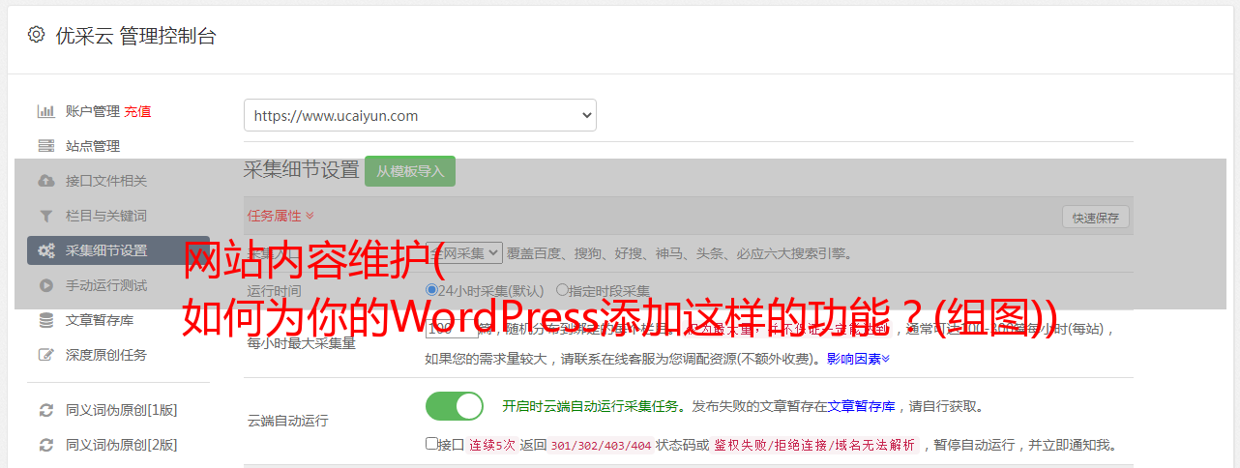Click the refresh icon for 同义词伪原创[1版]
1240x468 pixels.
(45, 410)
